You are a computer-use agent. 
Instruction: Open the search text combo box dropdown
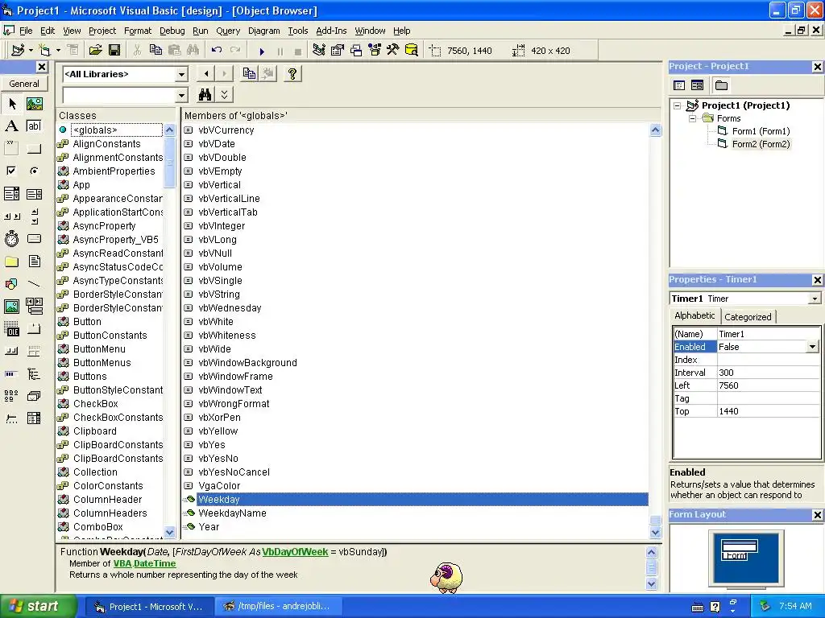click(181, 96)
